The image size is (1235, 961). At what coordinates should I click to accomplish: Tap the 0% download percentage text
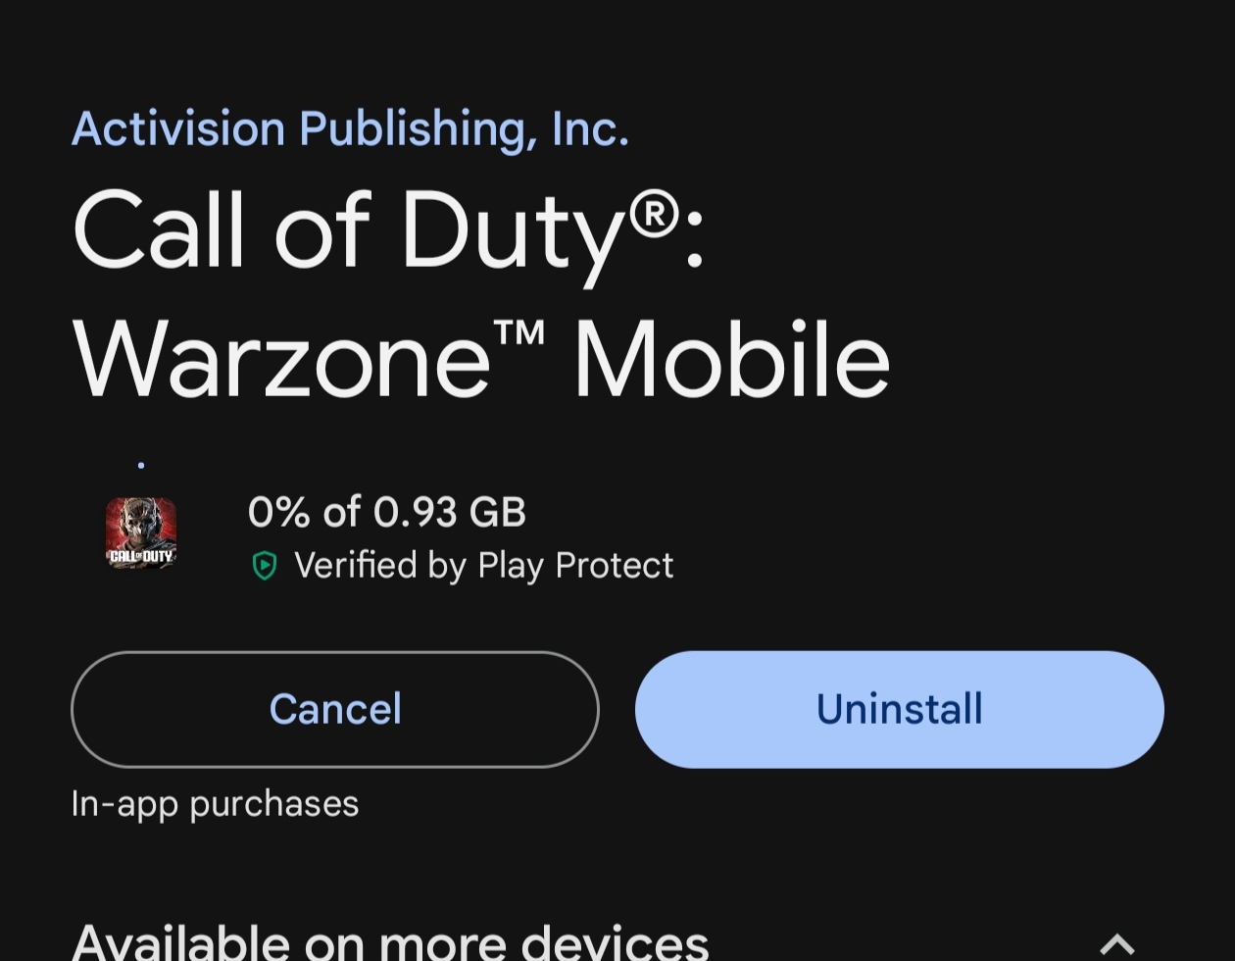(278, 512)
